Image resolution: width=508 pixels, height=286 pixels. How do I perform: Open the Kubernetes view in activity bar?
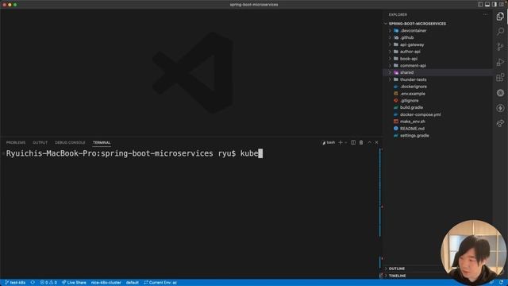coord(500,93)
